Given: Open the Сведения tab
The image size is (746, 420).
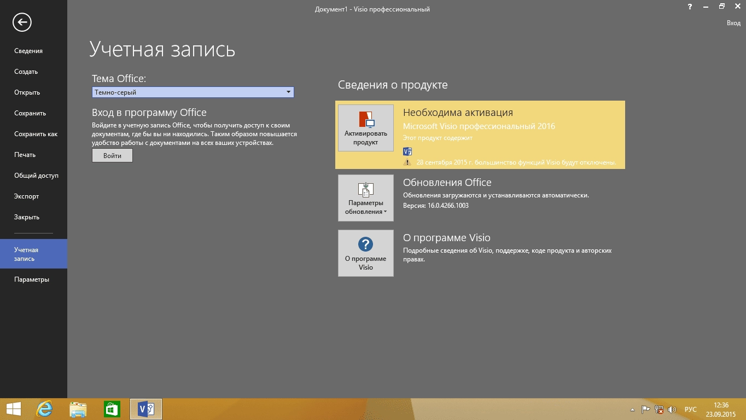Looking at the screenshot, I should tap(28, 51).
